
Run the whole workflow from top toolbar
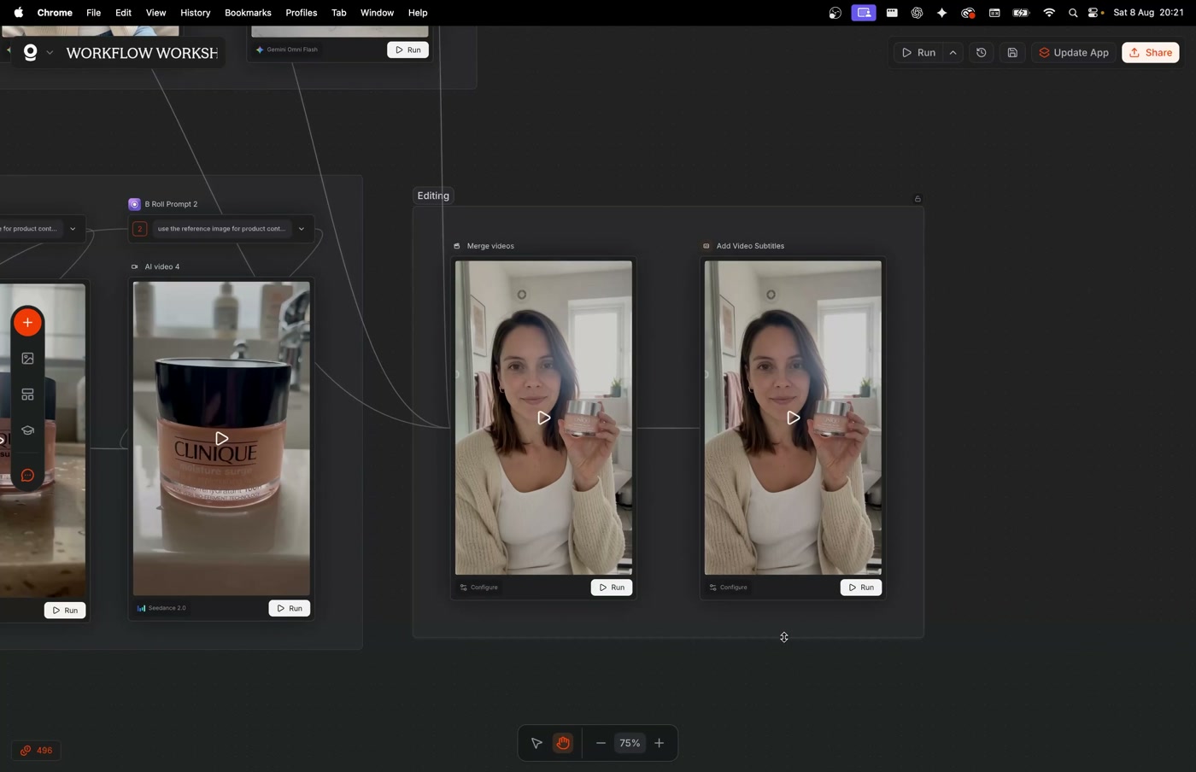click(x=918, y=53)
